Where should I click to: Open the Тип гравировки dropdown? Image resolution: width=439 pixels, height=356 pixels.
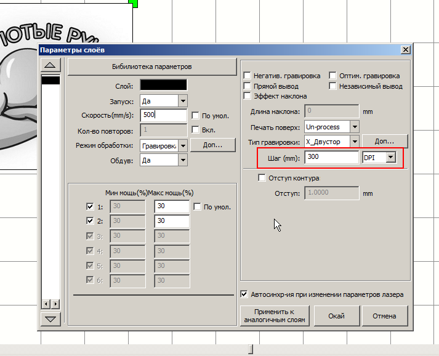354,142
